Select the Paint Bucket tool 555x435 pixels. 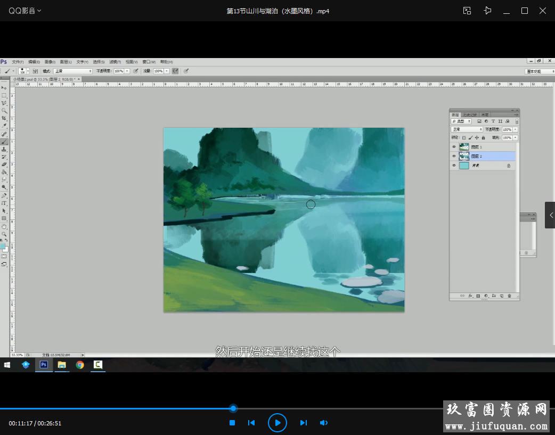4,172
